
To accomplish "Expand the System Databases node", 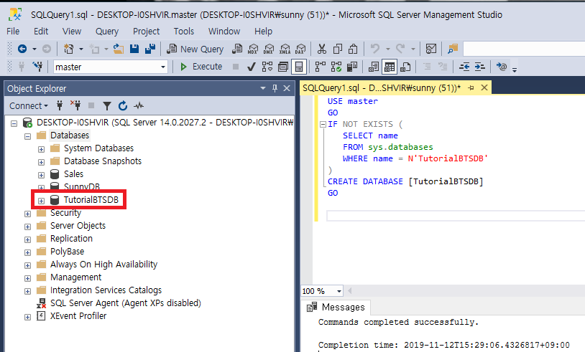I will click(x=42, y=149).
